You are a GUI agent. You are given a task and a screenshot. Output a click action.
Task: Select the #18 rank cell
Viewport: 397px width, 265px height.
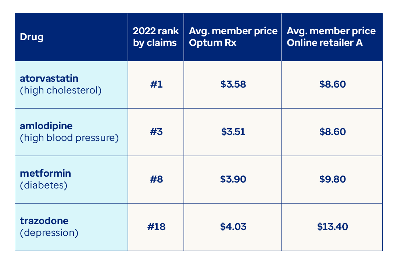click(x=156, y=227)
